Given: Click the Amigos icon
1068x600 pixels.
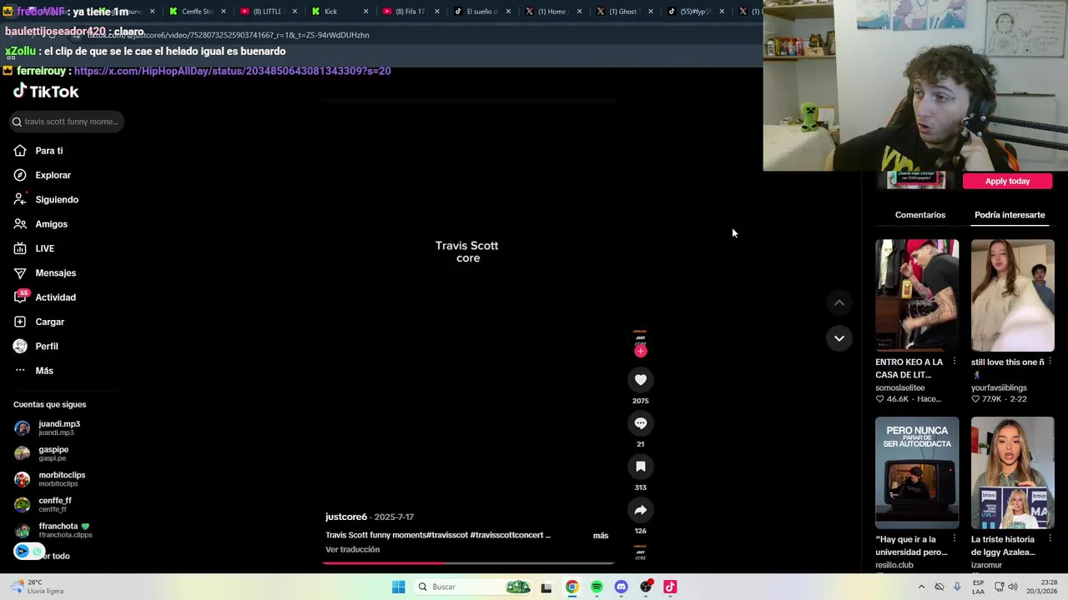Looking at the screenshot, I should tap(20, 224).
